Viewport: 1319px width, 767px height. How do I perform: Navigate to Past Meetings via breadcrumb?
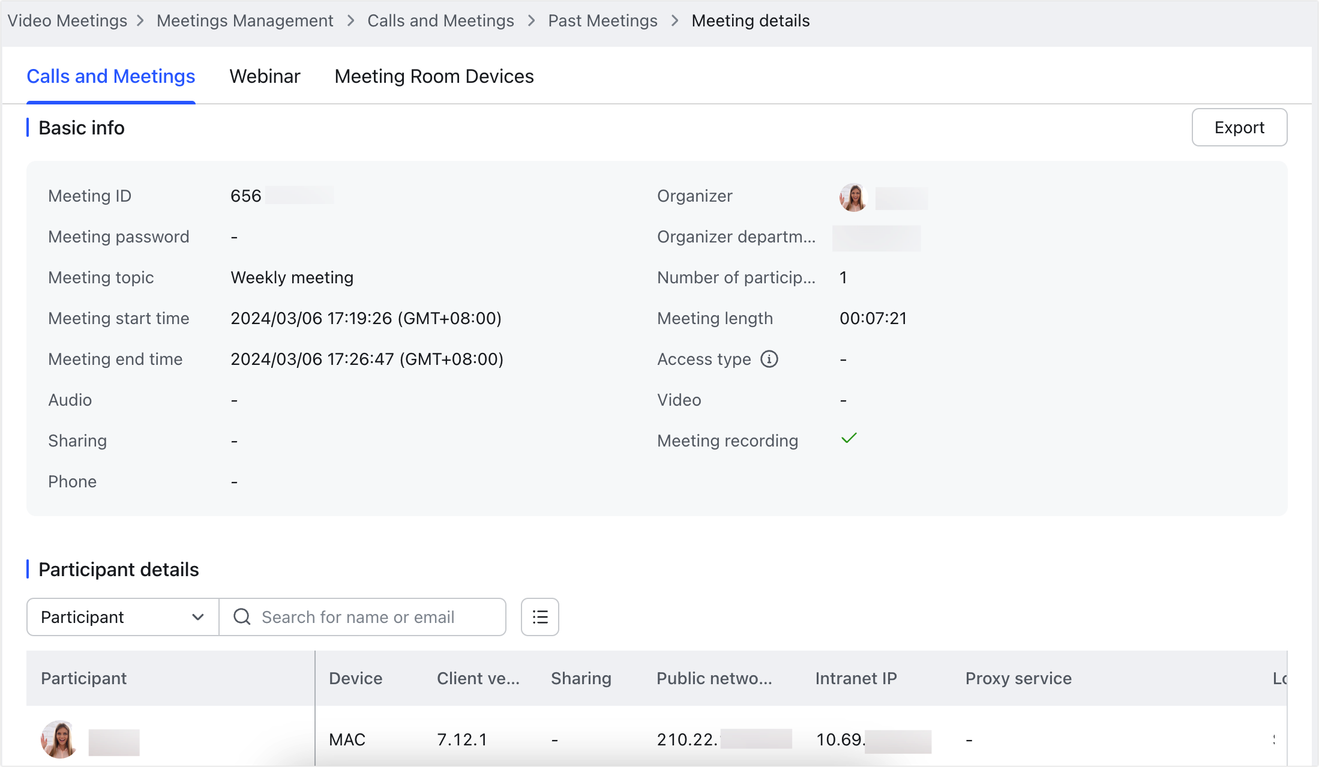point(602,20)
